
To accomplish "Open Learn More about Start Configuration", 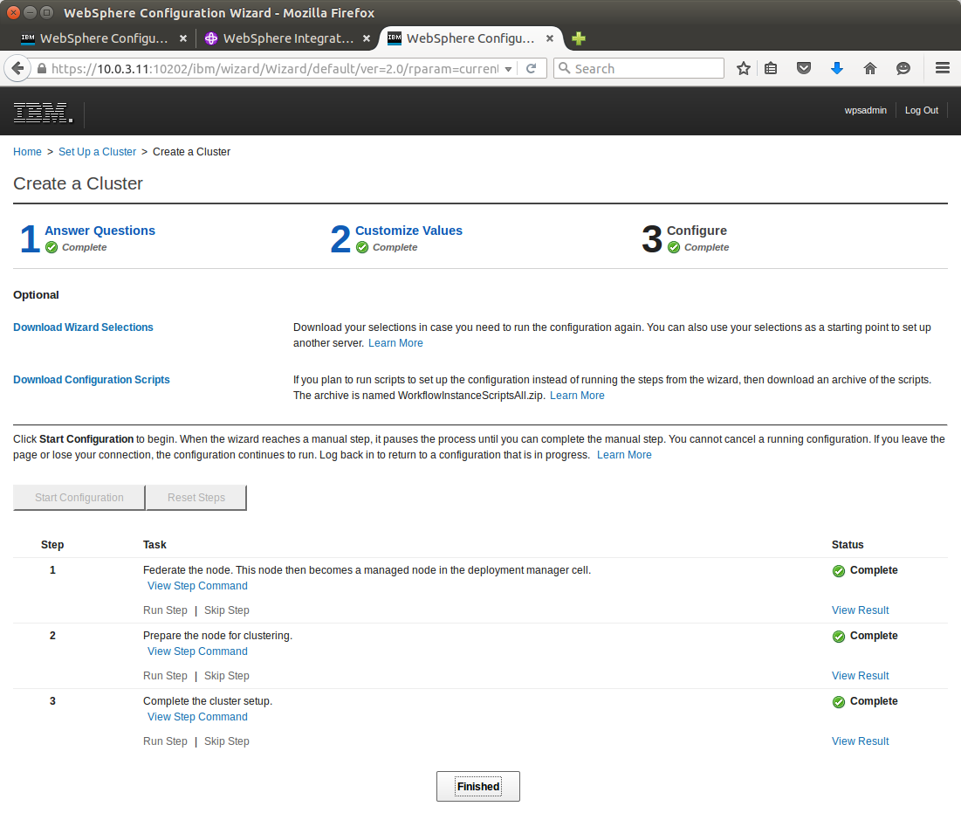I will pos(624,455).
